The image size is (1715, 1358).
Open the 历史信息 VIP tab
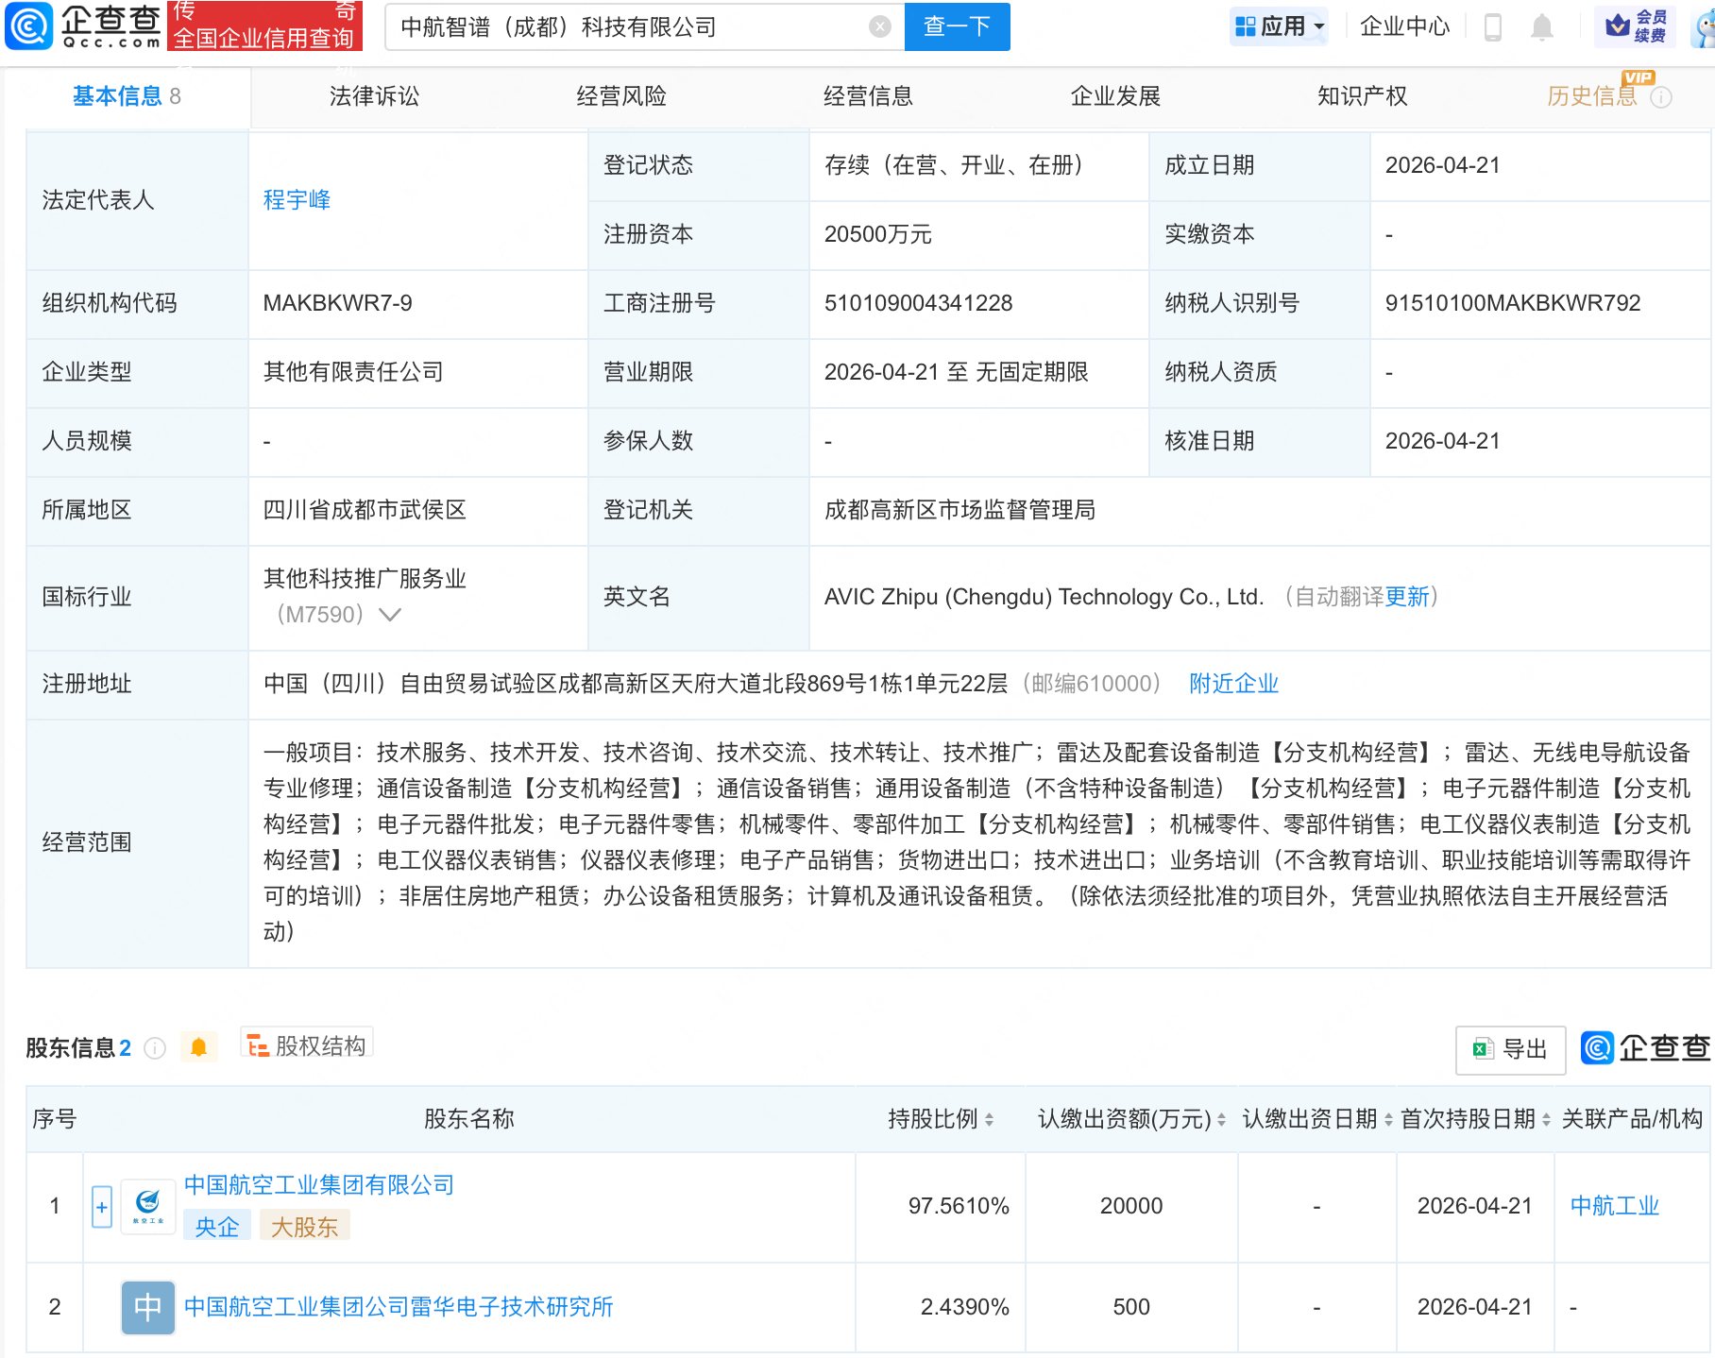point(1591,95)
